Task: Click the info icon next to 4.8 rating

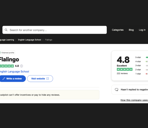Action: tap(22, 66)
